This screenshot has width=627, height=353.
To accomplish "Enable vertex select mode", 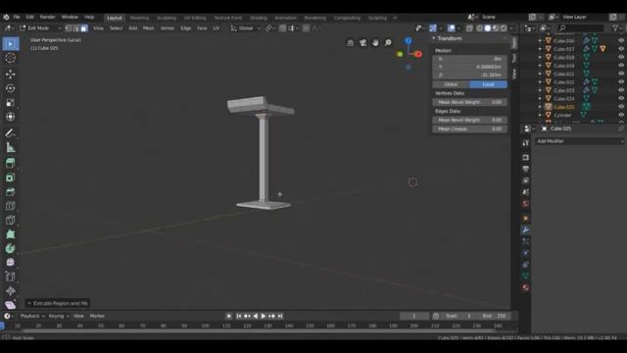I will click(x=69, y=28).
